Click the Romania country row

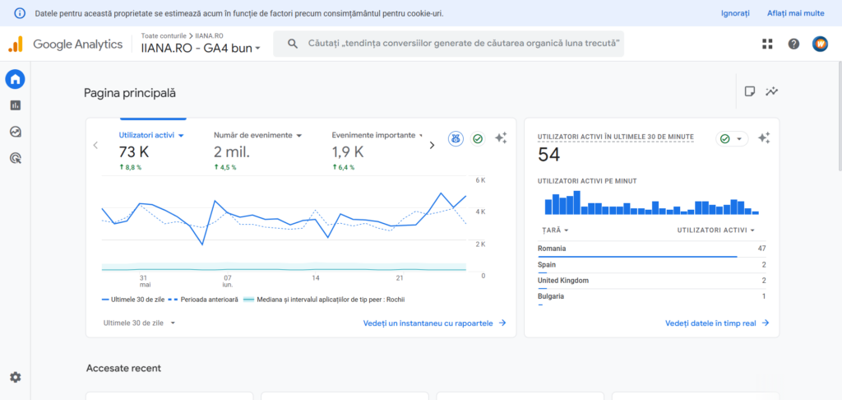652,249
